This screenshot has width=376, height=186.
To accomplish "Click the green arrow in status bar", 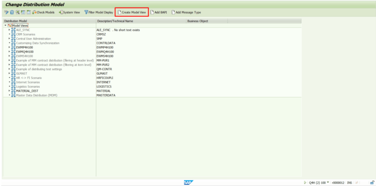I will [x=305, y=182].
